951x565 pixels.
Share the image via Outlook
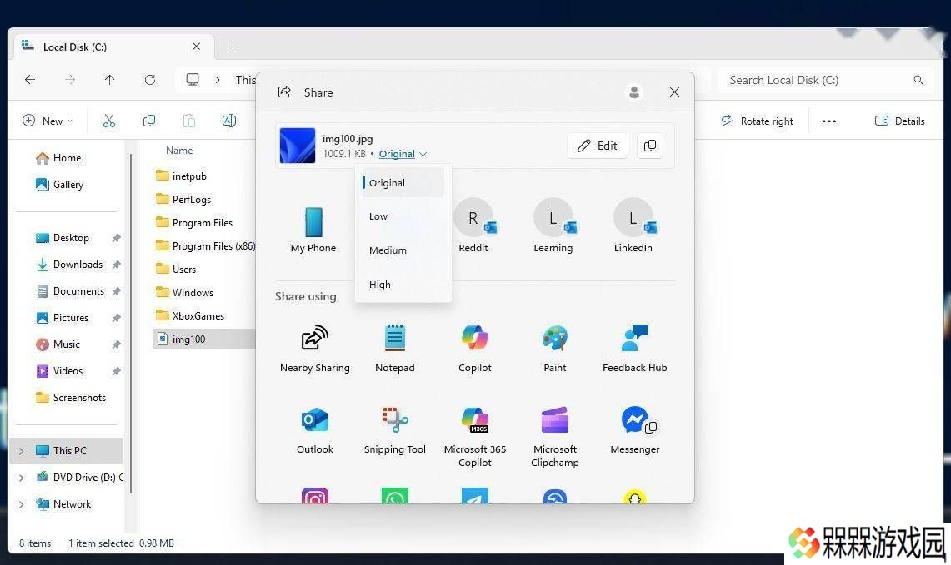[x=315, y=430]
